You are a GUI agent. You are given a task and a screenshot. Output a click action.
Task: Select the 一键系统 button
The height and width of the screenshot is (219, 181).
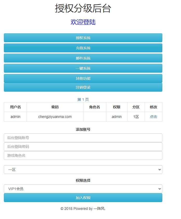[83, 68]
